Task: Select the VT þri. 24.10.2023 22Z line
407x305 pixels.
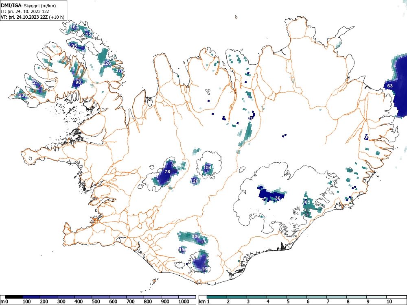Action: click(33, 17)
